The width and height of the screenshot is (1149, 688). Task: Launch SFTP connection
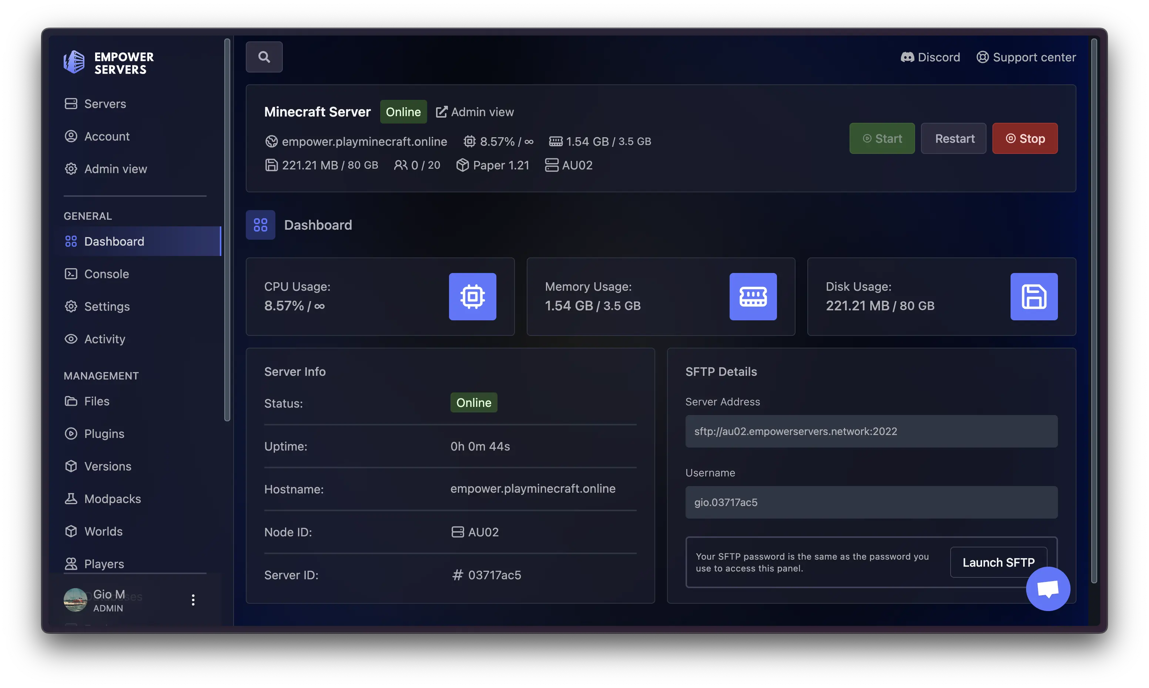click(998, 562)
